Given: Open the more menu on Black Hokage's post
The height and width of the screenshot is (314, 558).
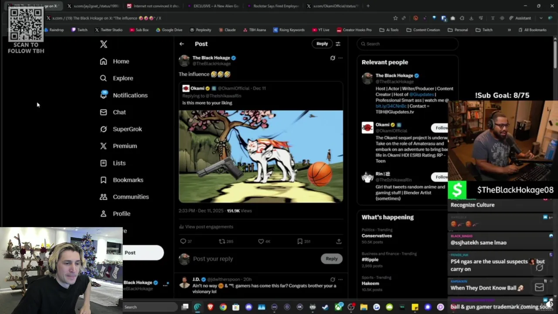Looking at the screenshot, I should 340,58.
